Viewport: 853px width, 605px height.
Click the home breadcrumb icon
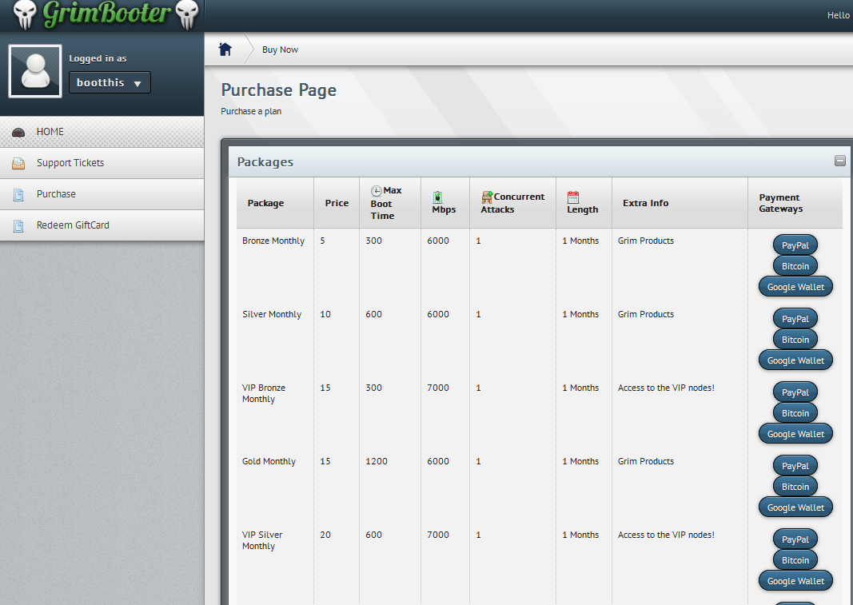(225, 50)
